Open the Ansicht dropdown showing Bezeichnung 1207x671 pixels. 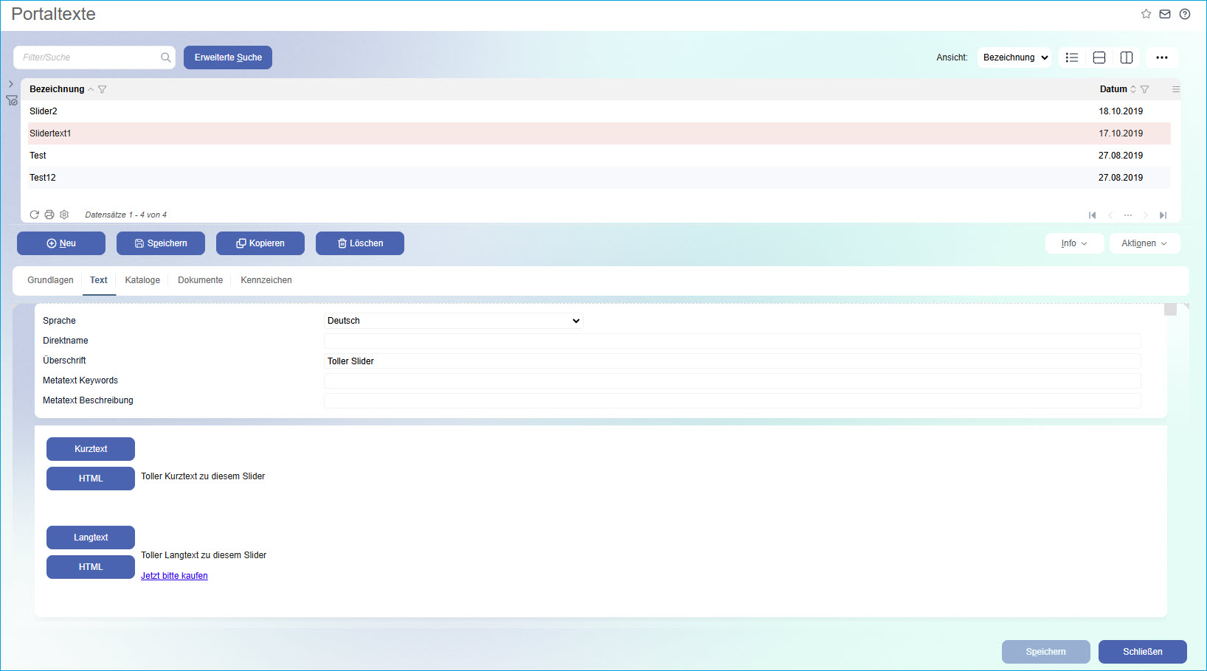[x=1014, y=58]
